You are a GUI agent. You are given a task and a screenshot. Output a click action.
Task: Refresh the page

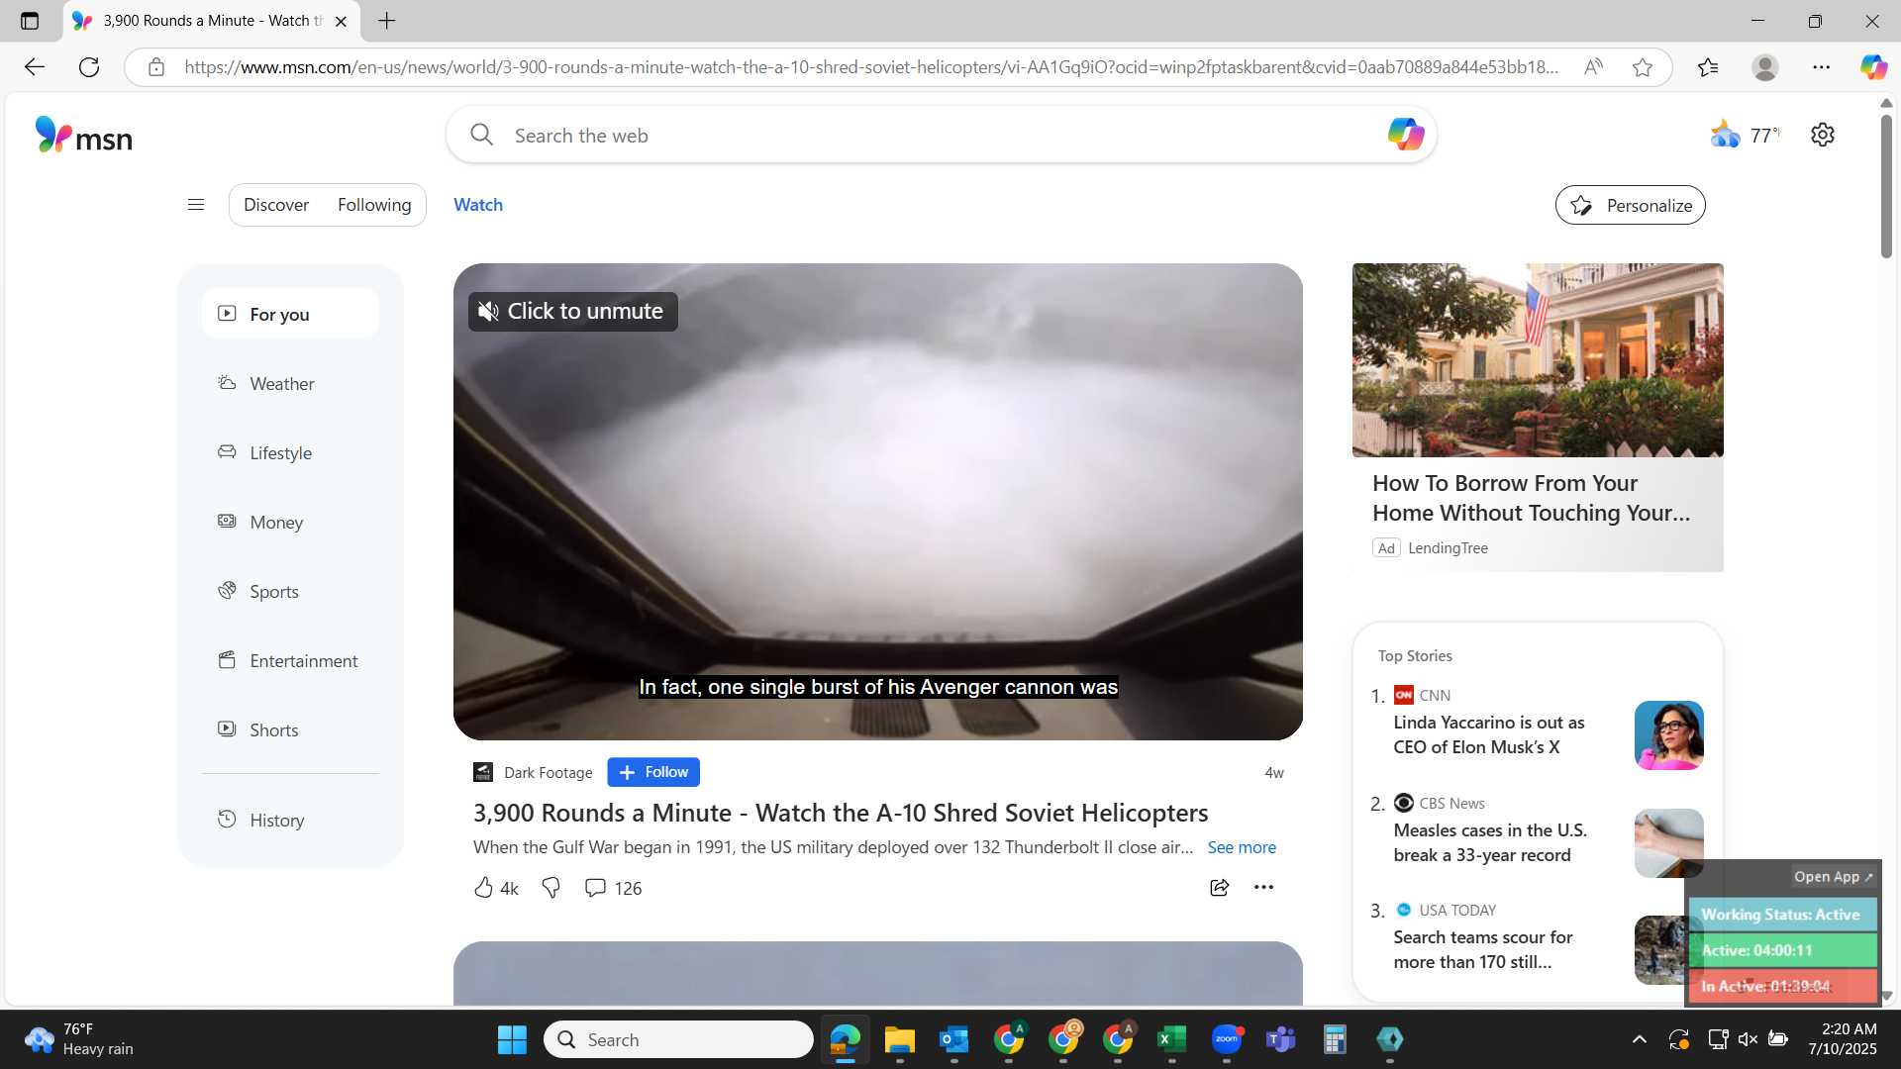click(89, 67)
